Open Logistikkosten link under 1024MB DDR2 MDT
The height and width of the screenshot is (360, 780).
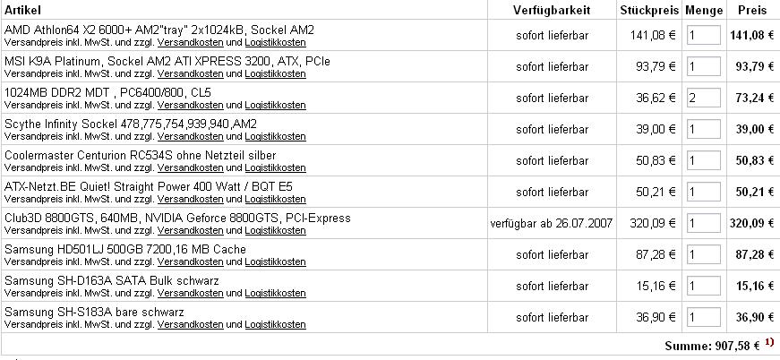pyautogui.click(x=275, y=105)
